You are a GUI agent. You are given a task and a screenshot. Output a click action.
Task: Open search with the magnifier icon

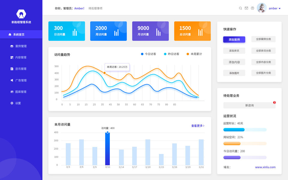coord(240,8)
